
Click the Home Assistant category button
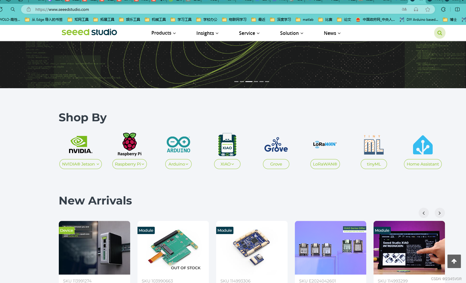(x=423, y=164)
